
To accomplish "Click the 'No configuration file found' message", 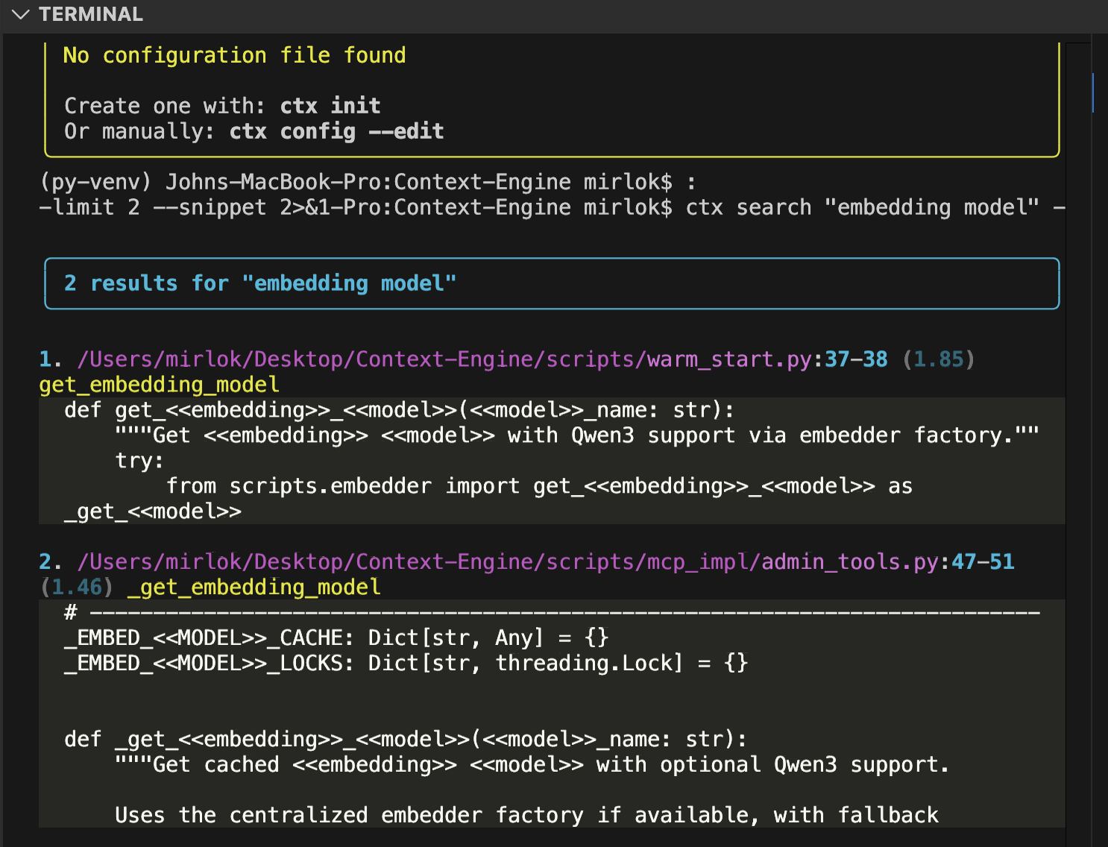I will pos(234,55).
